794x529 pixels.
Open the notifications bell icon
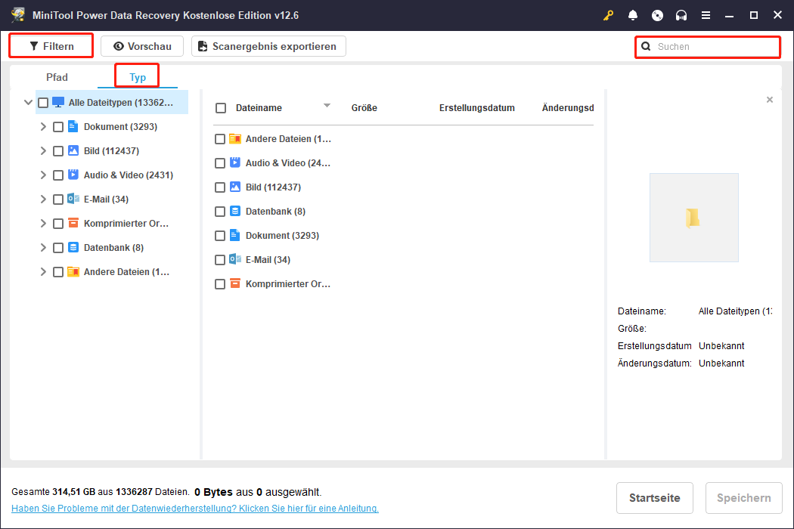pyautogui.click(x=633, y=15)
